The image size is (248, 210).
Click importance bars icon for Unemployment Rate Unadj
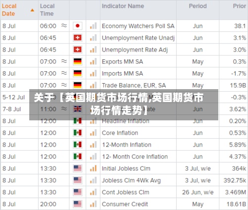[x=93, y=38]
